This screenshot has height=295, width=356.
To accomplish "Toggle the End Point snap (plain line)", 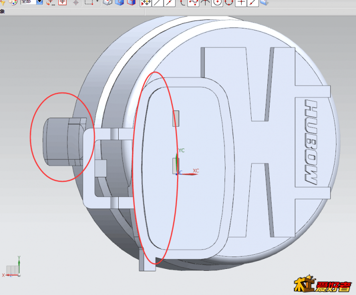I will click(158, 3).
